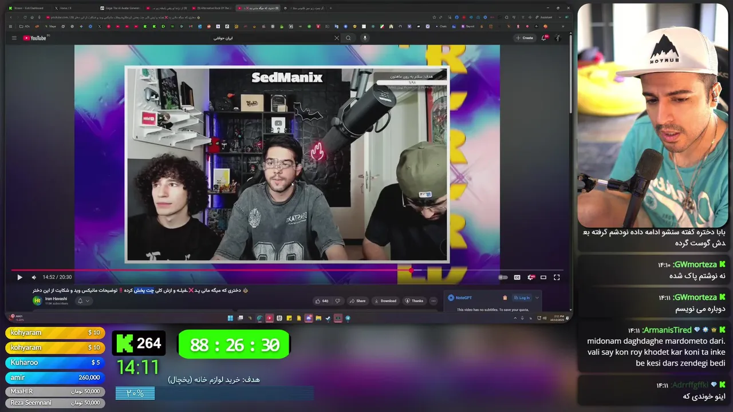The width and height of the screenshot is (733, 412).
Task: Open the taskbar clock and date
Action: point(557,318)
